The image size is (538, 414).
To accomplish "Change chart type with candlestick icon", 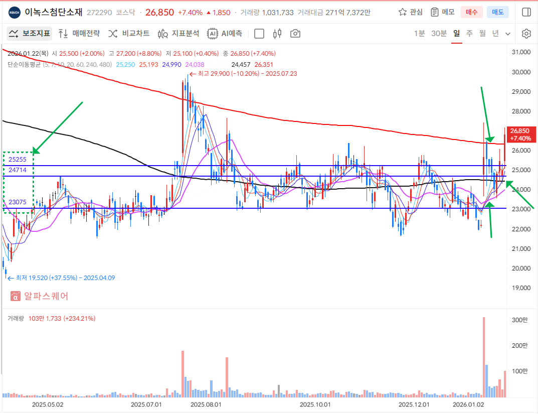I will click(x=277, y=34).
